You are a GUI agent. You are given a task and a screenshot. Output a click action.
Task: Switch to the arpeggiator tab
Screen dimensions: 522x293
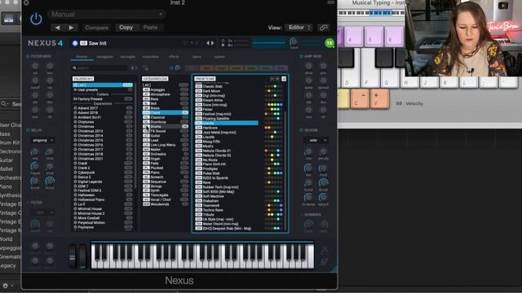coord(104,57)
